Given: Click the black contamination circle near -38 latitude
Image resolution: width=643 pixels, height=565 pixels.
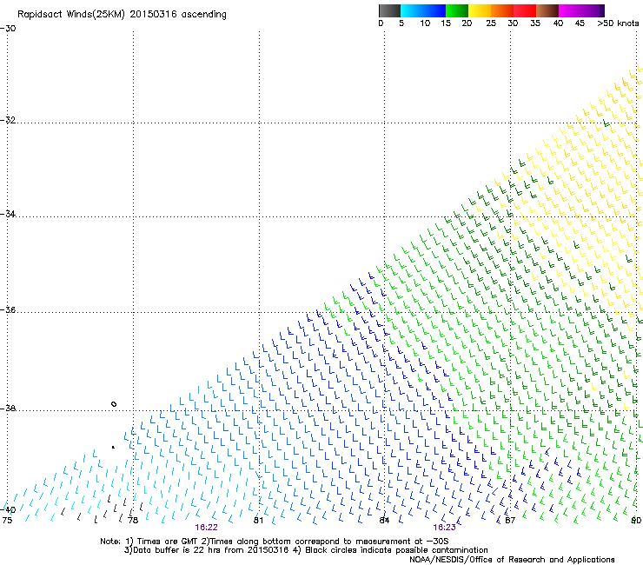Looking at the screenshot, I should (114, 404).
